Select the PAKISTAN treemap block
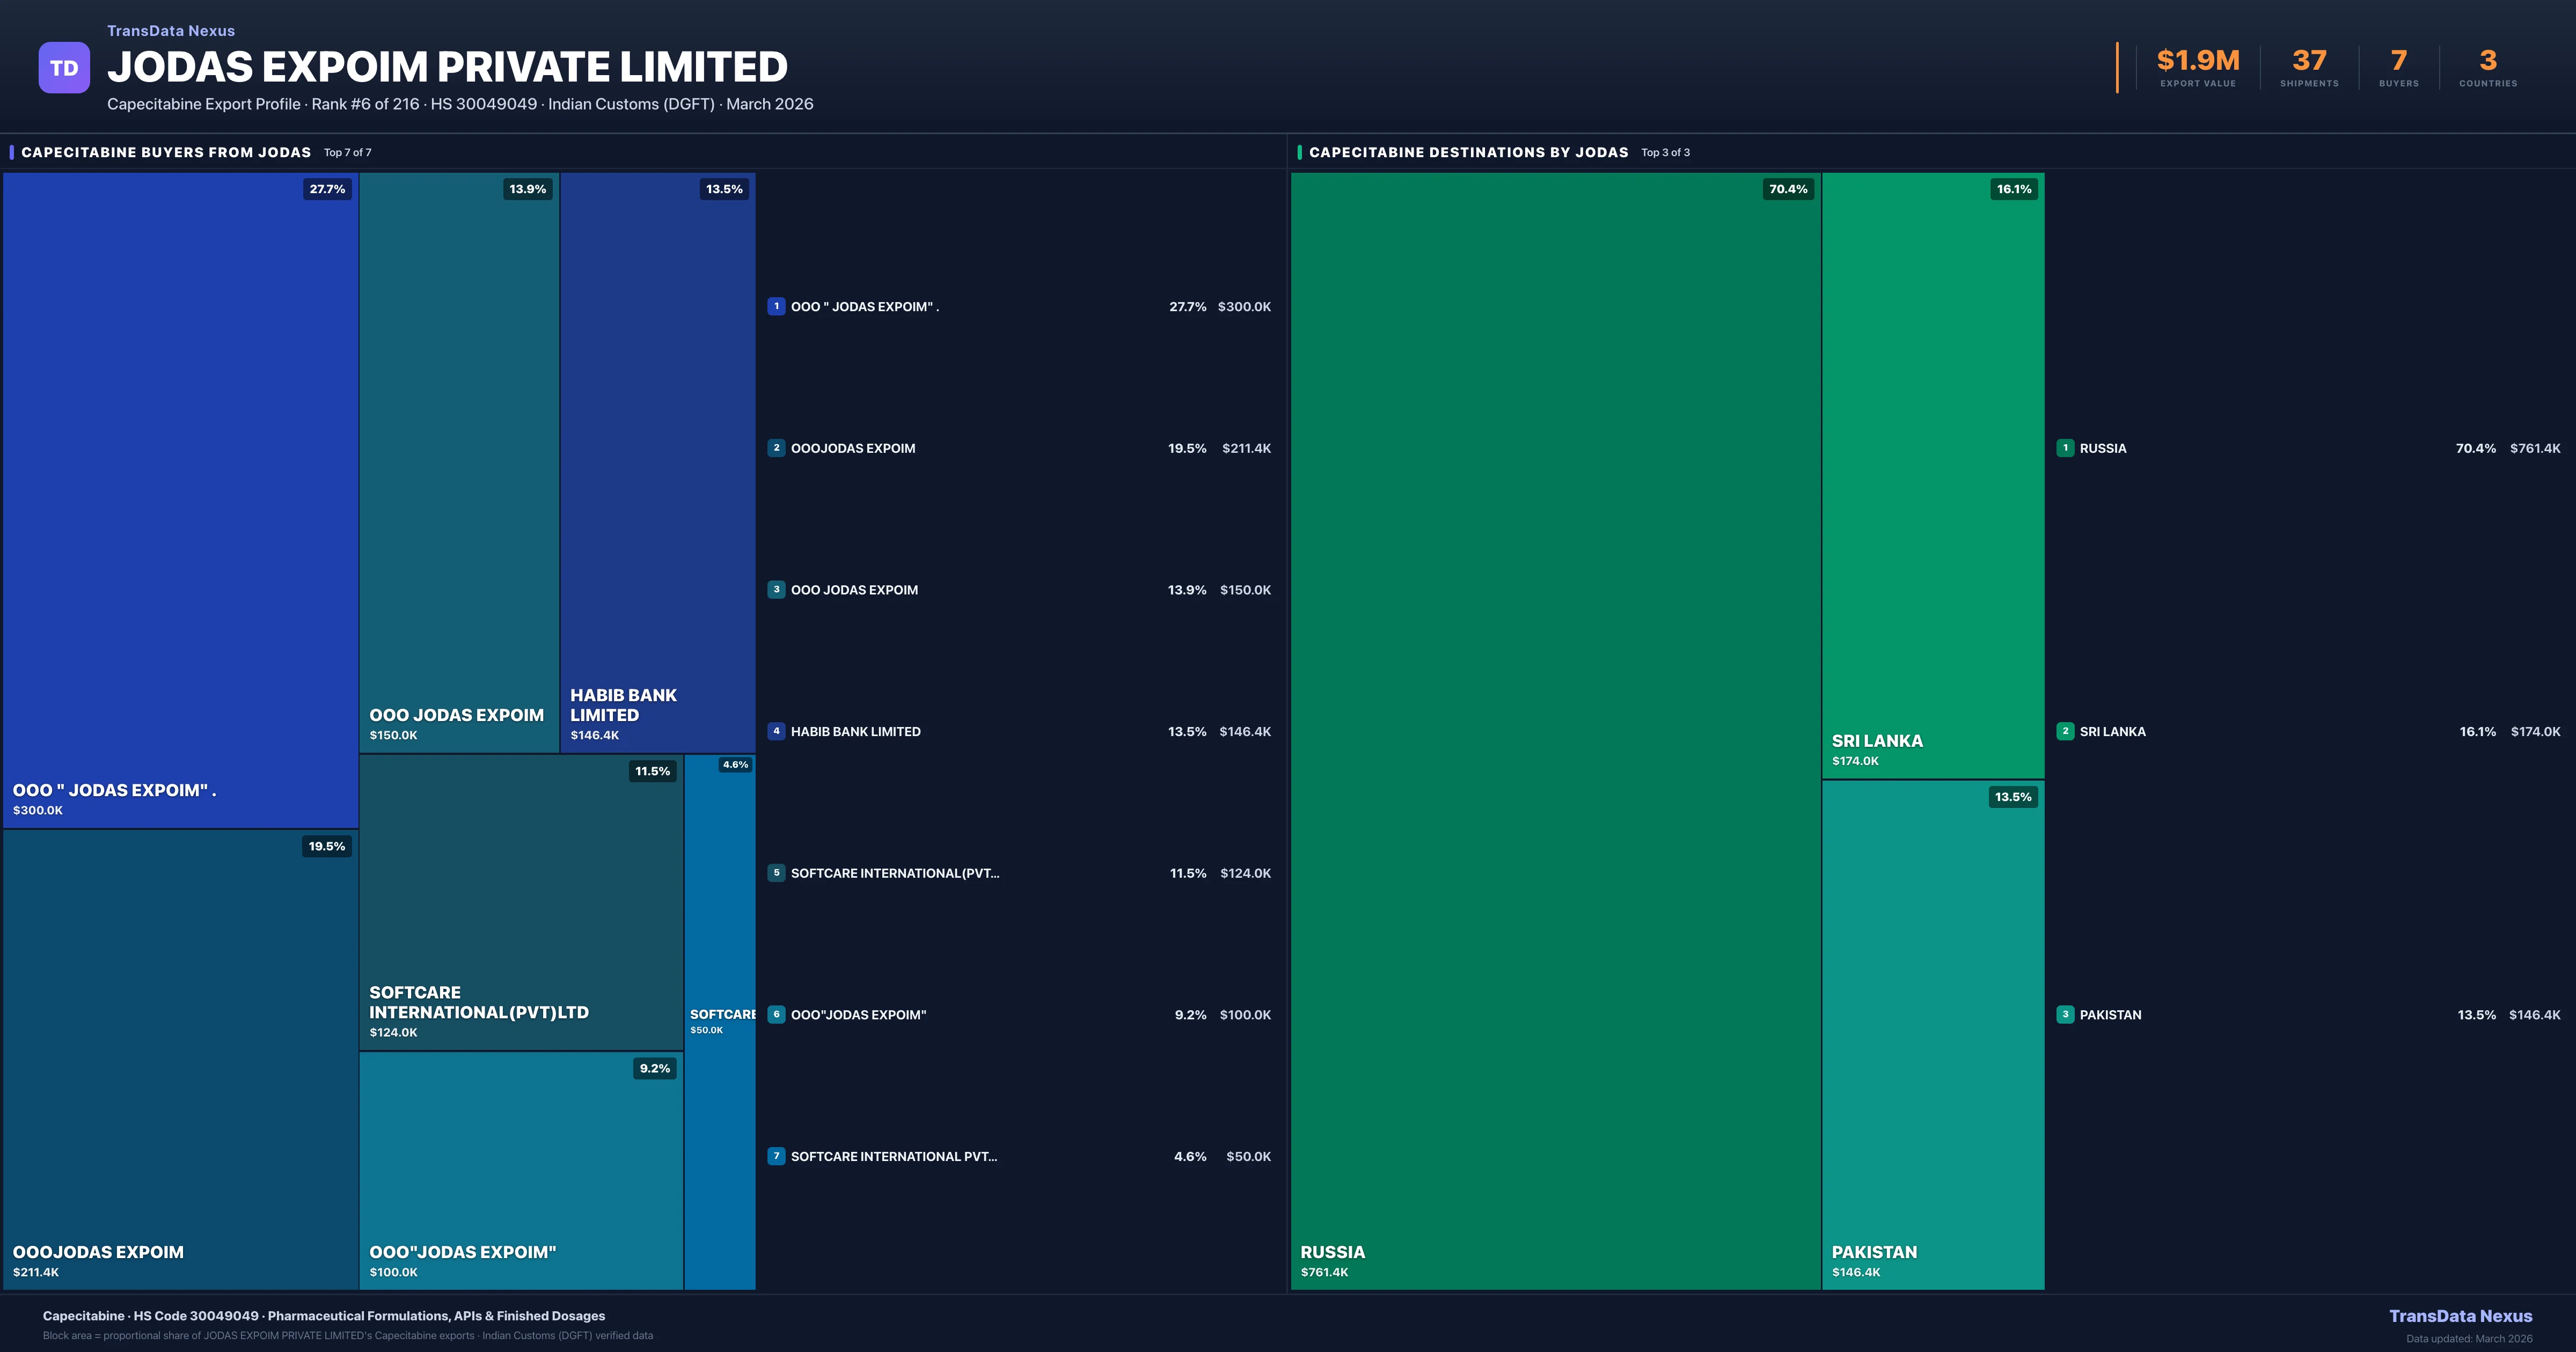Viewport: 2576px width, 1352px height. [x=1932, y=1035]
